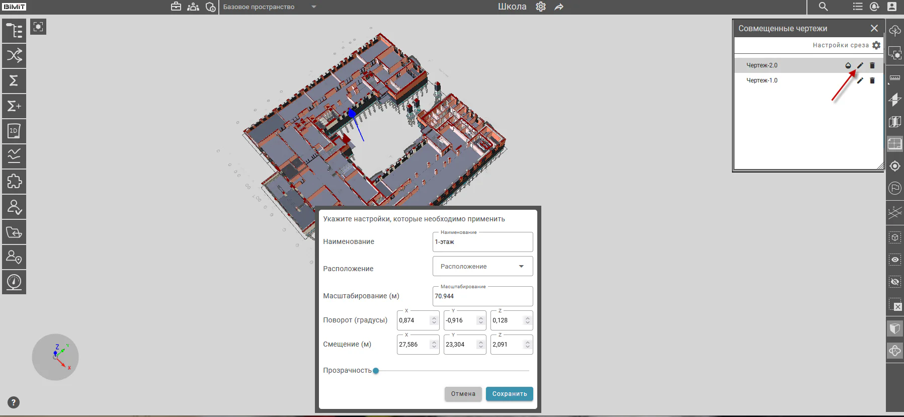Expand the Расположение dropdown
Viewport: 904px width, 417px height.
click(x=482, y=266)
